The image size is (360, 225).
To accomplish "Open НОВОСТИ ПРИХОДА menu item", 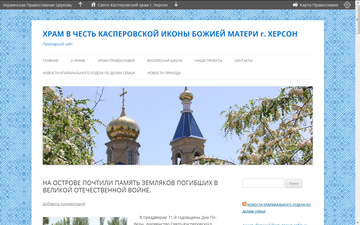I will (164, 73).
